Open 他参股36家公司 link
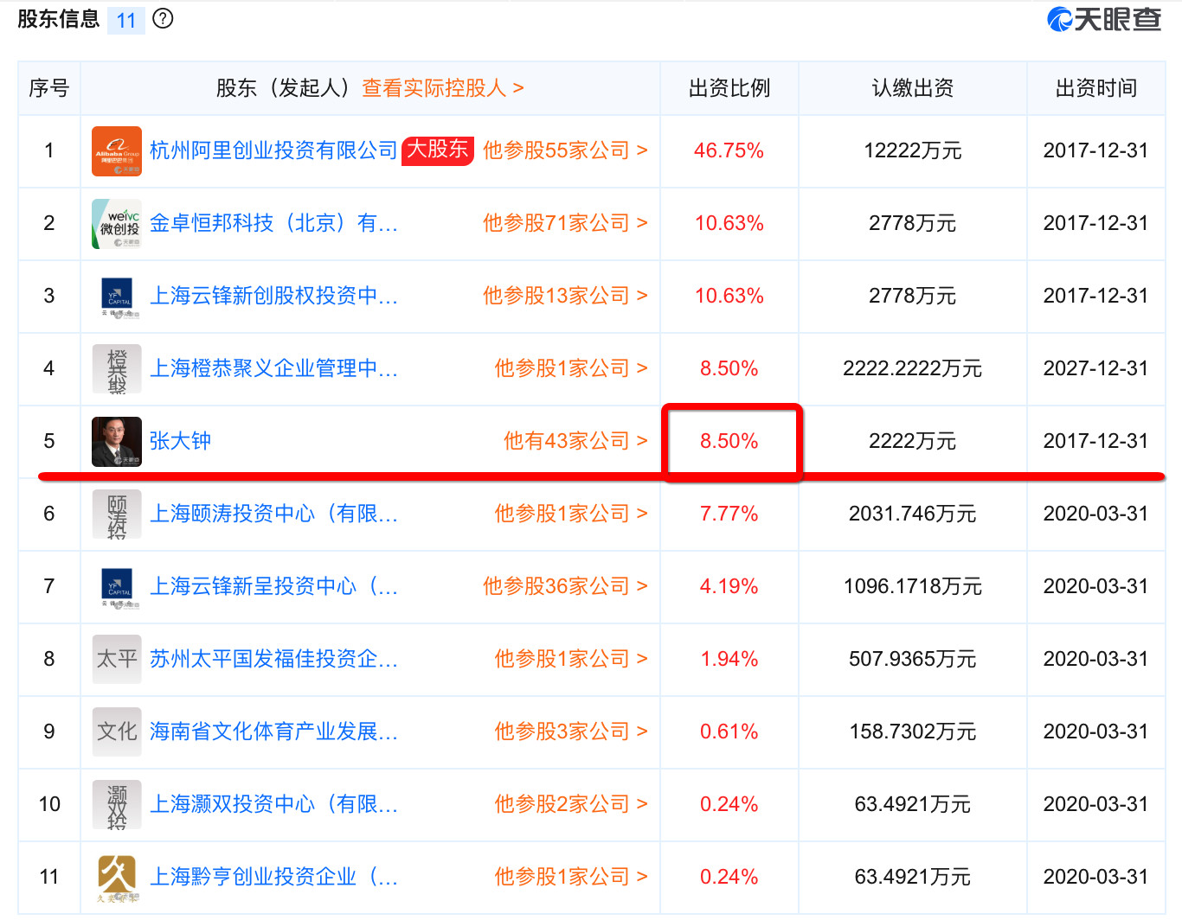Image resolution: width=1182 pixels, height=920 pixels. [x=565, y=586]
